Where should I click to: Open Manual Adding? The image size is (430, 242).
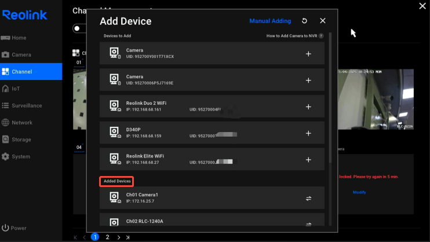(270, 21)
